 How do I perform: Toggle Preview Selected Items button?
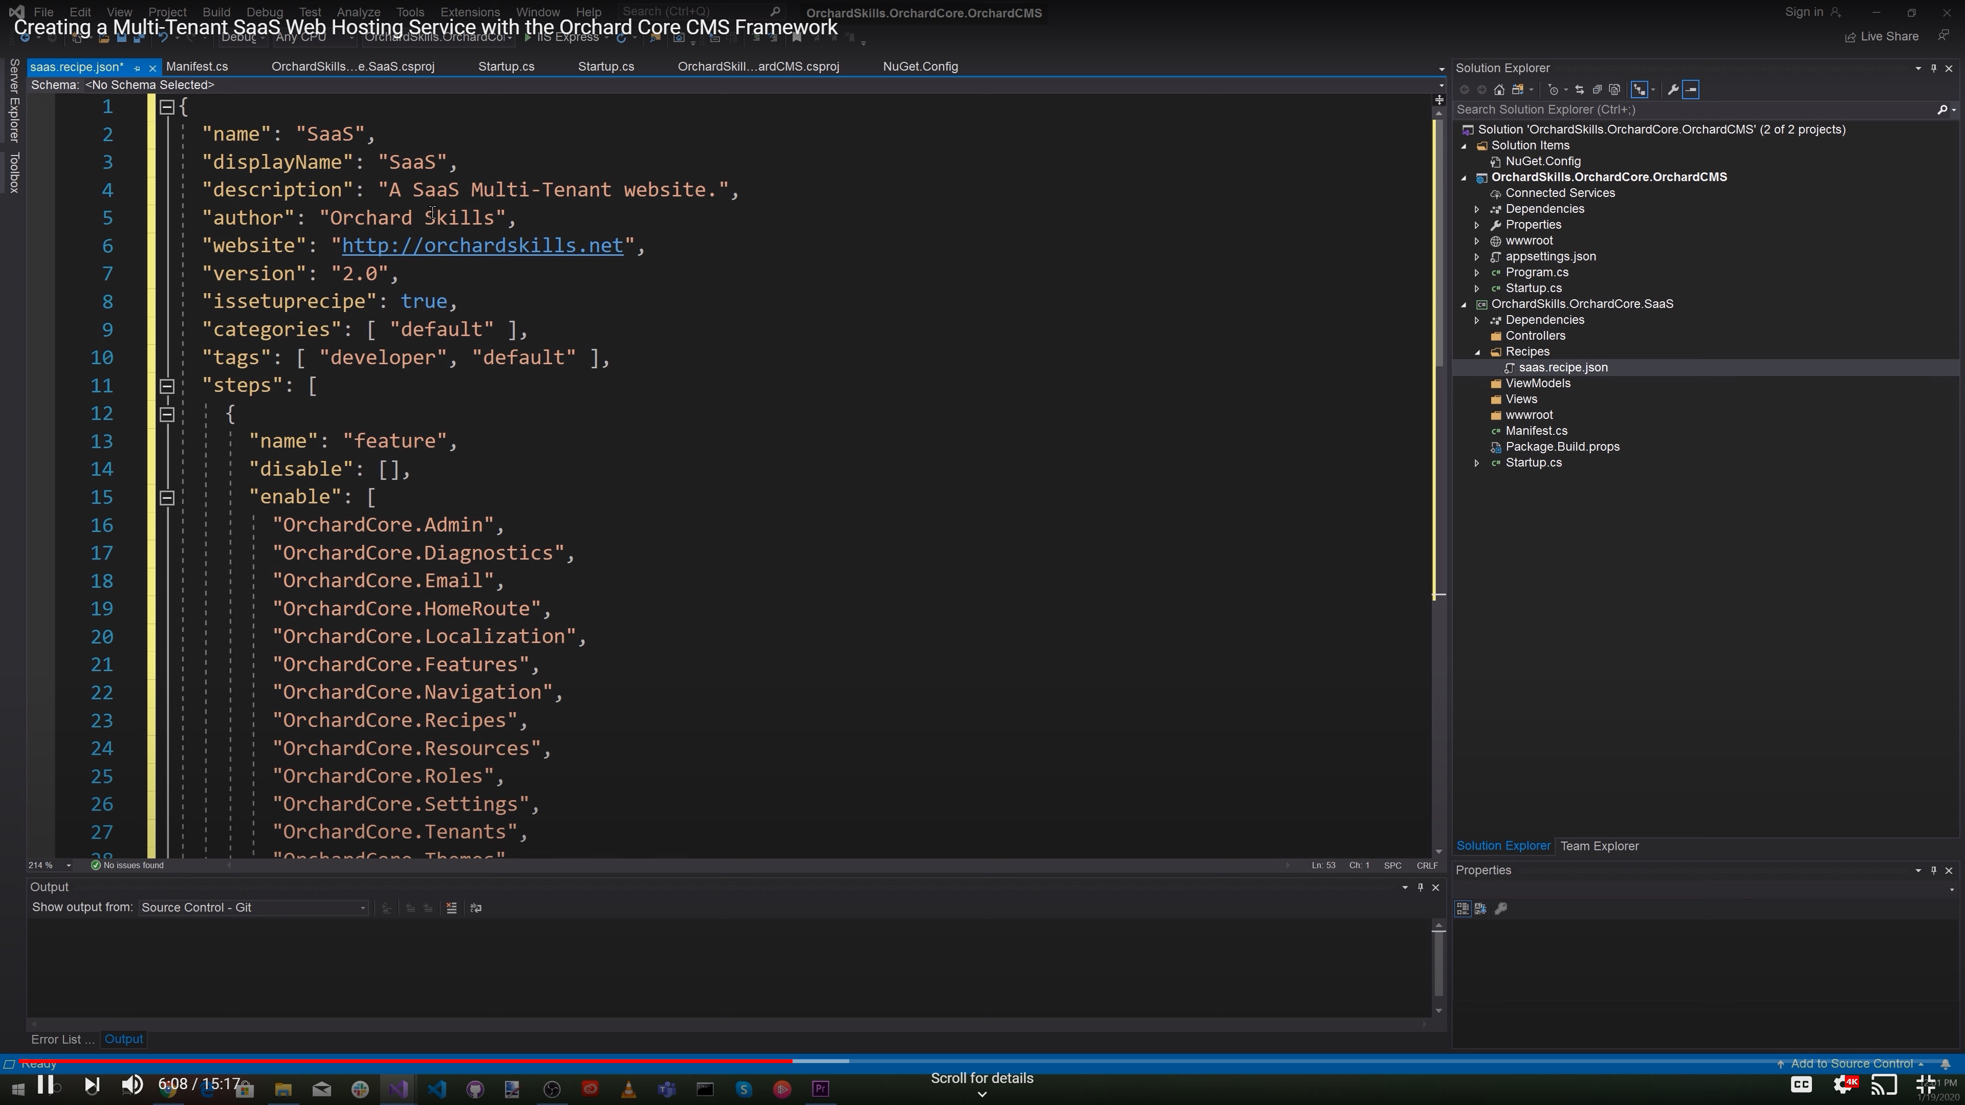click(x=1690, y=89)
